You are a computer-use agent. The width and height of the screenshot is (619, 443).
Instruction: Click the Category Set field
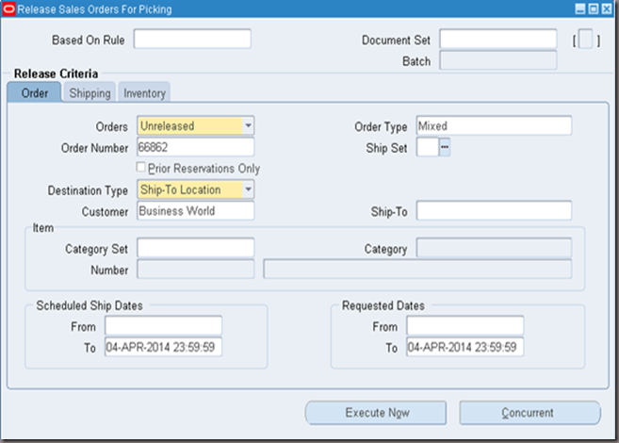(195, 248)
